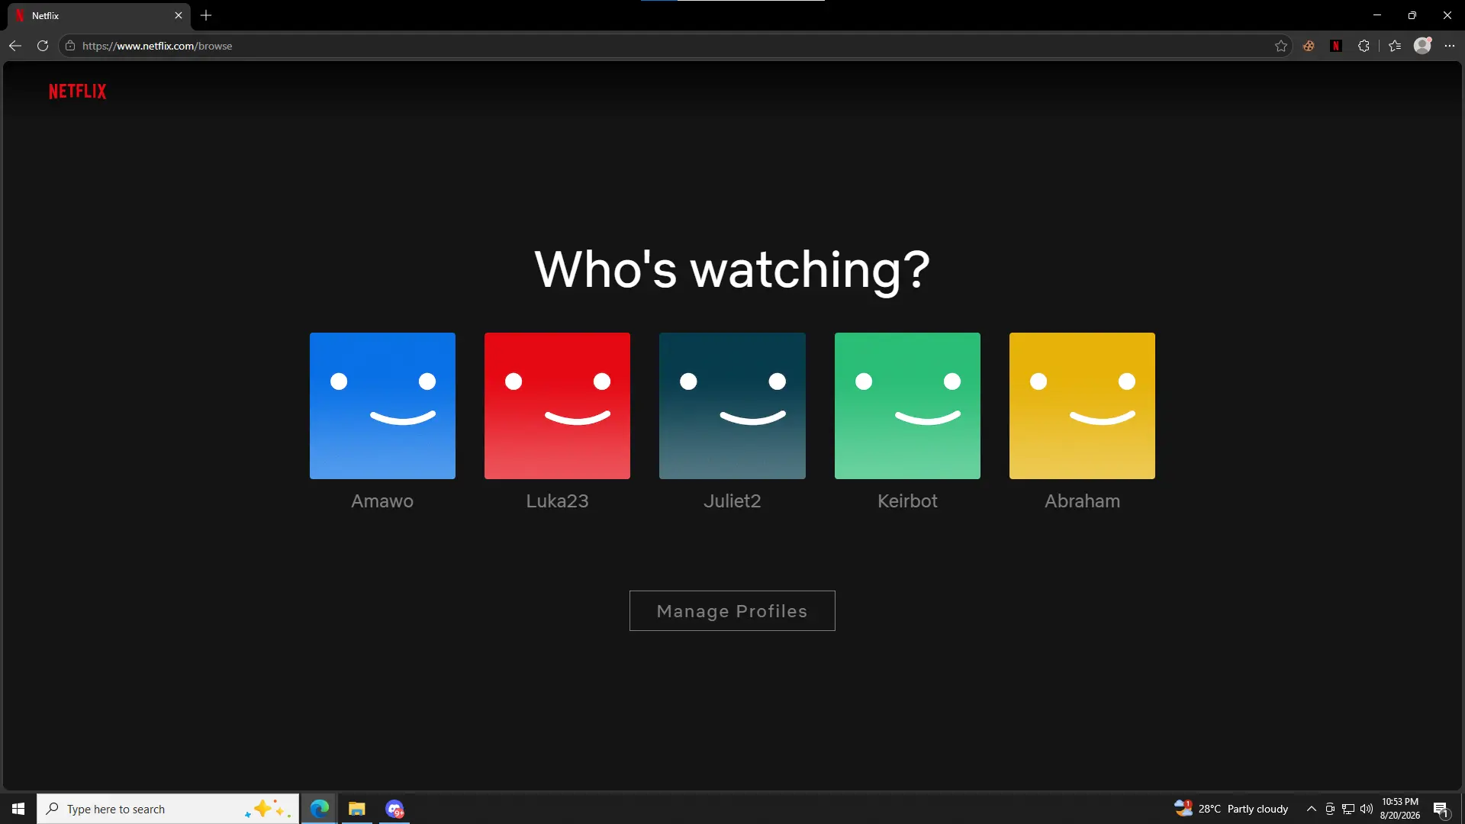The image size is (1465, 824).
Task: Open browser Settings and more menu
Action: (1450, 46)
